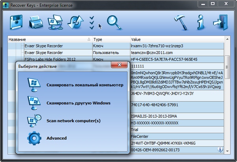Click value J64DV-7V8M3-QWQFK-JHDYJ-Y2V3Y

[x=162, y=93]
